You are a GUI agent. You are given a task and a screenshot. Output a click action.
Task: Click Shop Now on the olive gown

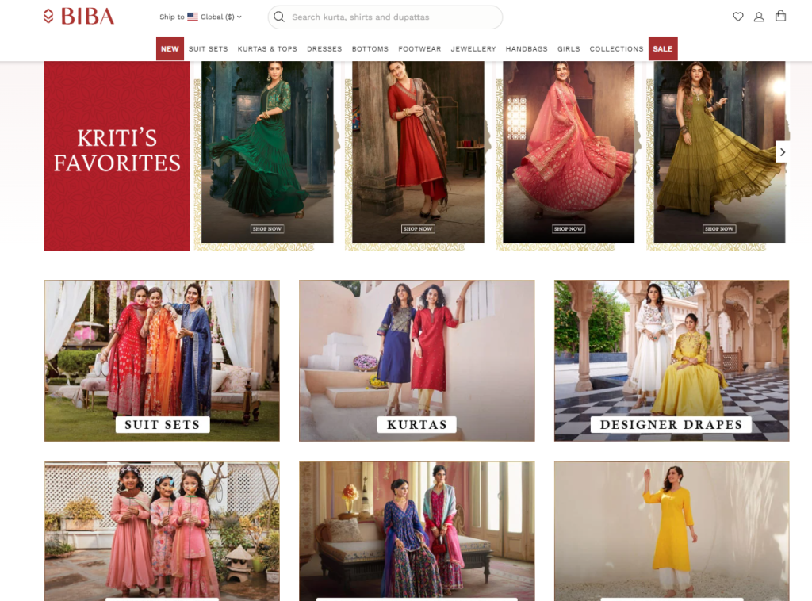tap(719, 229)
